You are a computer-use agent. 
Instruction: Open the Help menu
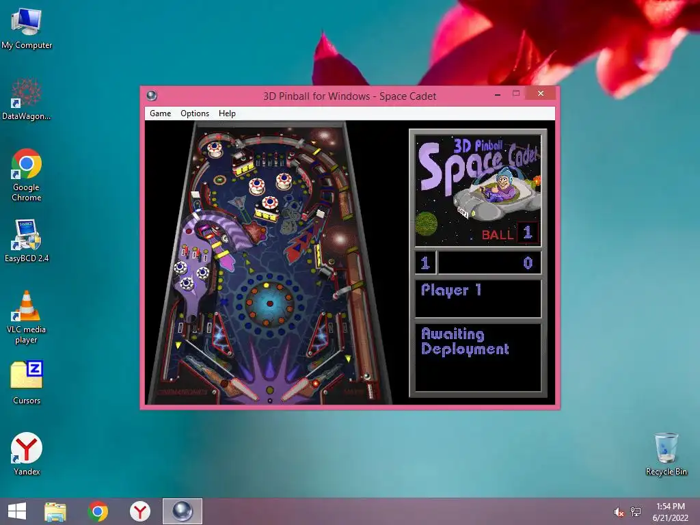[227, 113]
